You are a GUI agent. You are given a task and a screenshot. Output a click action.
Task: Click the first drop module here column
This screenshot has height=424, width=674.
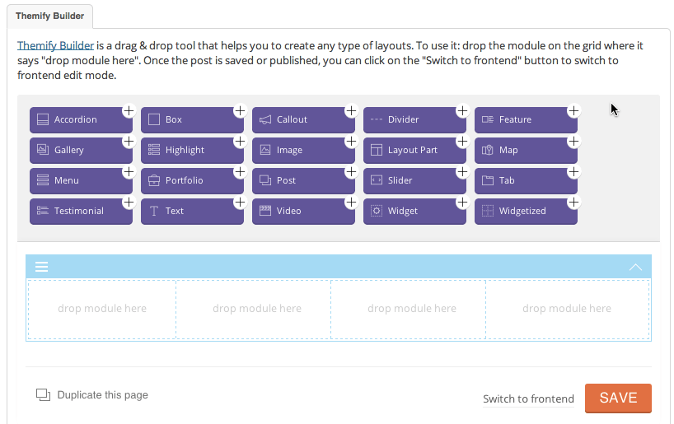(102, 309)
